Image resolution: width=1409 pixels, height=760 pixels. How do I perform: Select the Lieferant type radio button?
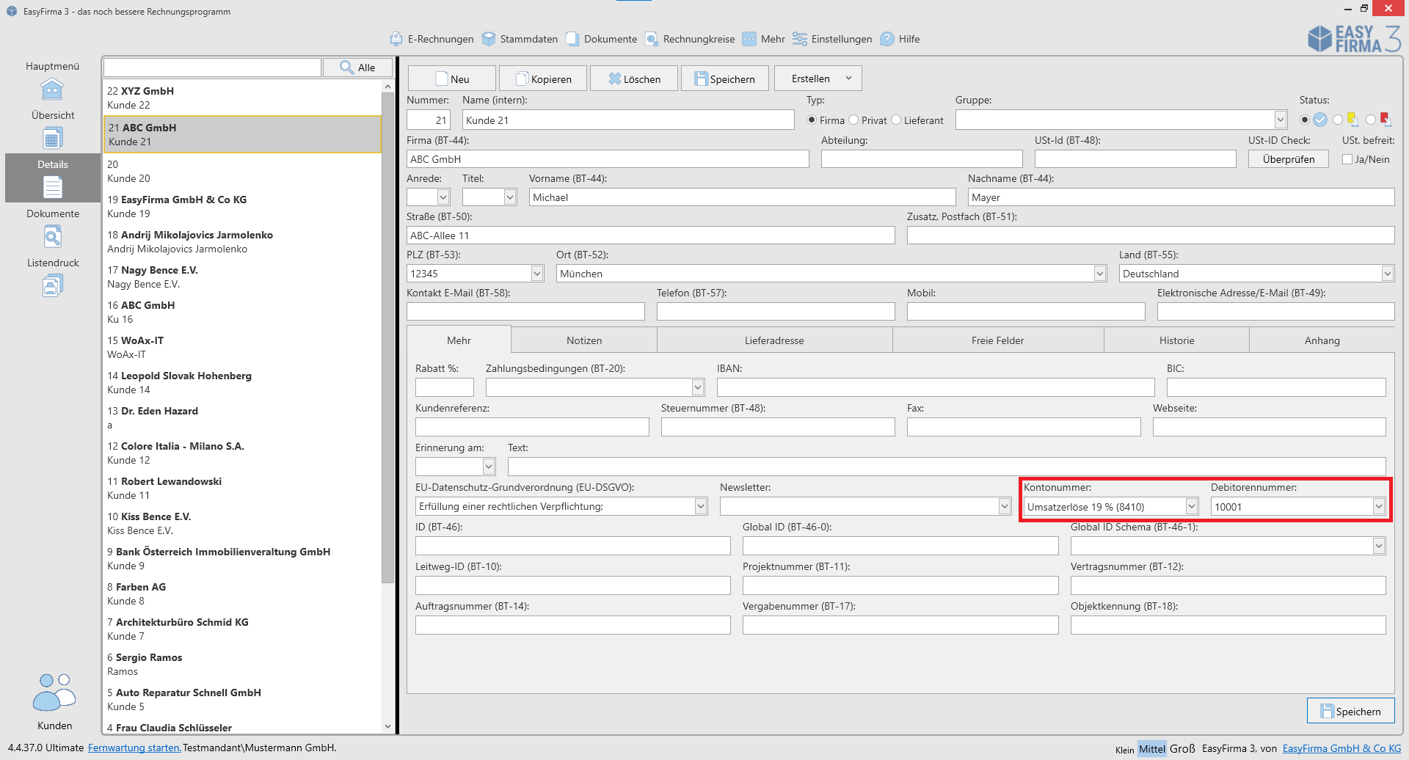click(896, 120)
